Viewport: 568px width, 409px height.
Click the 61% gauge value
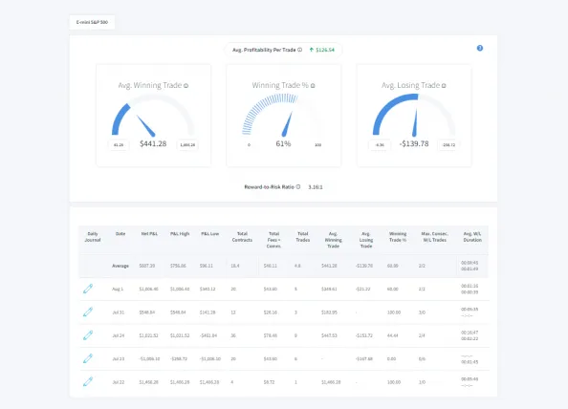tap(283, 143)
